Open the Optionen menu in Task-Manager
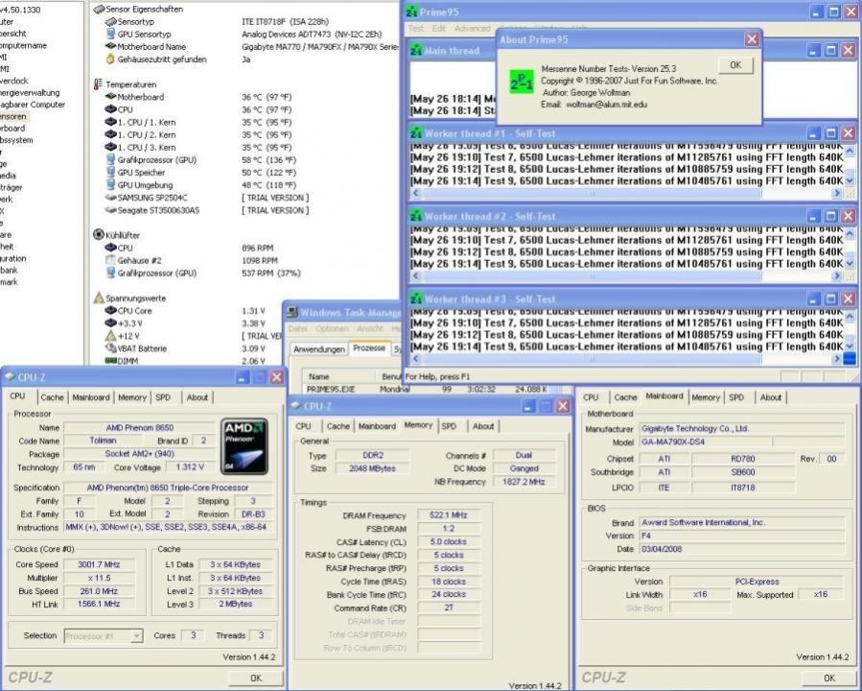Image resolution: width=862 pixels, height=691 pixels. click(332, 328)
